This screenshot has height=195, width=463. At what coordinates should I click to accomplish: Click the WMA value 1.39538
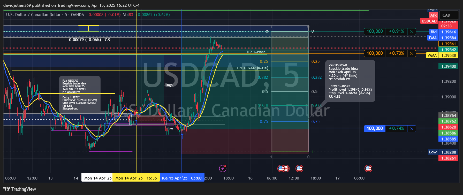[x=448, y=56]
